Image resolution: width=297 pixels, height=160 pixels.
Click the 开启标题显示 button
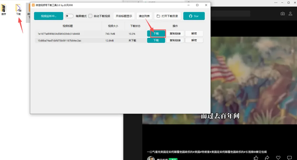point(124,16)
